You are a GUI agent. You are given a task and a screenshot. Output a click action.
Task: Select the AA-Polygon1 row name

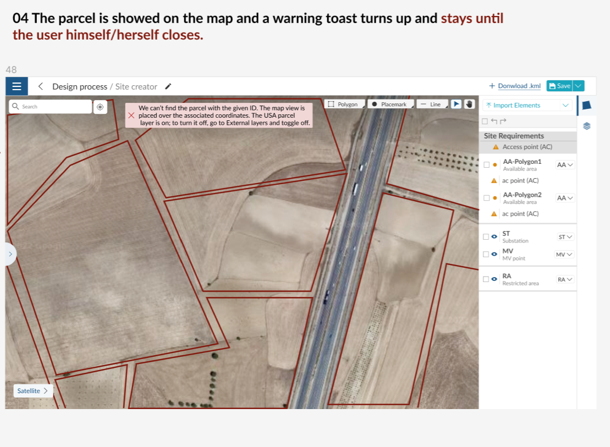click(522, 162)
